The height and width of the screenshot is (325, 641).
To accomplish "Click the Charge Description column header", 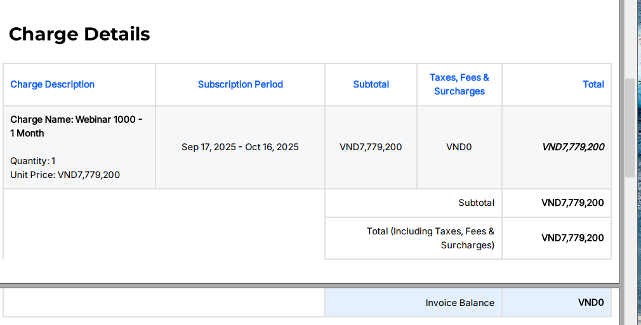I will click(x=53, y=84).
